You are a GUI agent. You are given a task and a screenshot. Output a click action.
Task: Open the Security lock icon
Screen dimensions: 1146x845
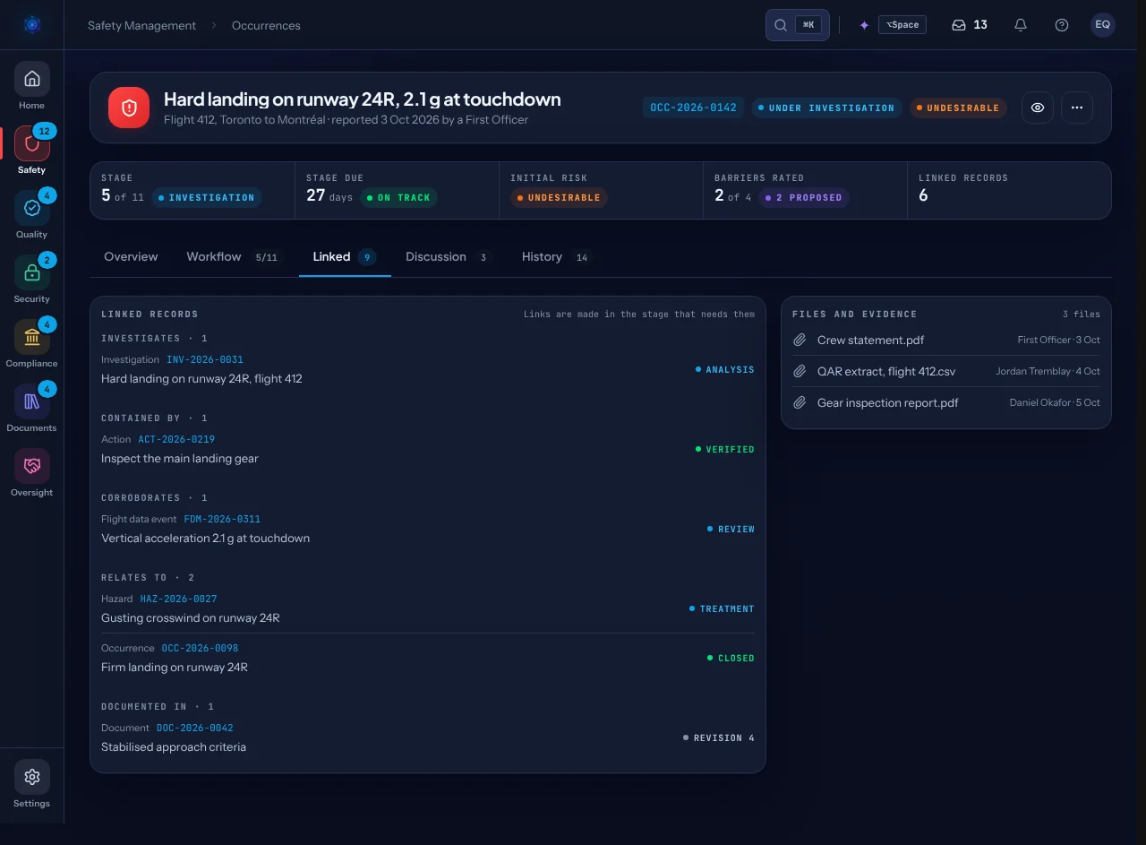[31, 272]
